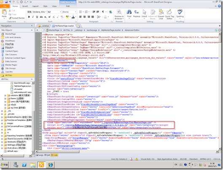Select the MyMasterPage.master document tab
Screen dimensions: 223x170
[63, 26]
